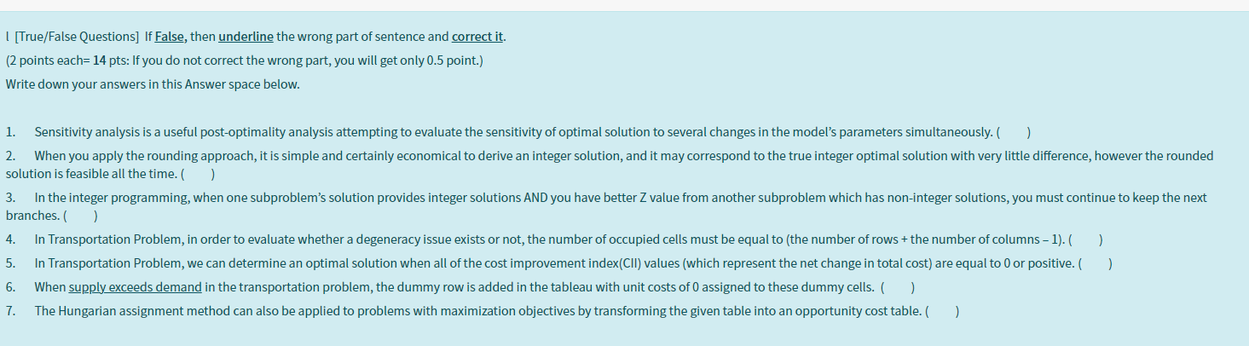
Task: Click the underlined phrase 'correct it'
Action: 477,37
